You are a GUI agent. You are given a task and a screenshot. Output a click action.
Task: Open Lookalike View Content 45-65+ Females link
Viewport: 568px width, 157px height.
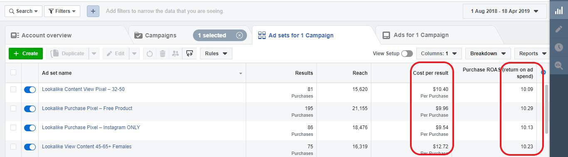87,147
